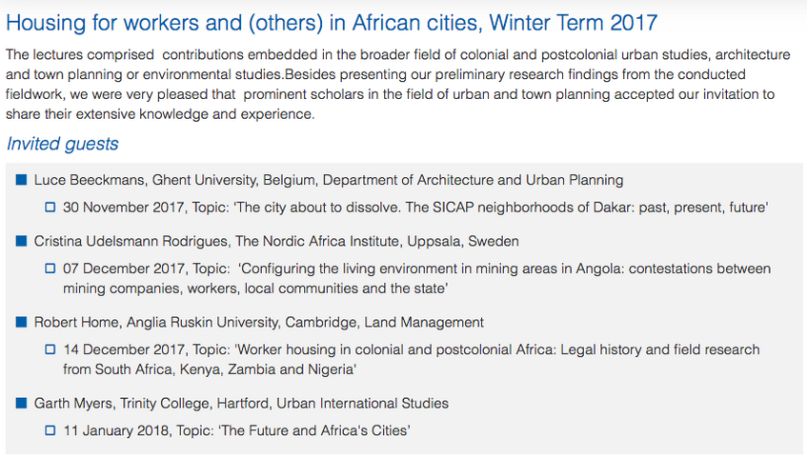
Task: Click the mining areas in Angola topic text
Action: pyautogui.click(x=417, y=278)
